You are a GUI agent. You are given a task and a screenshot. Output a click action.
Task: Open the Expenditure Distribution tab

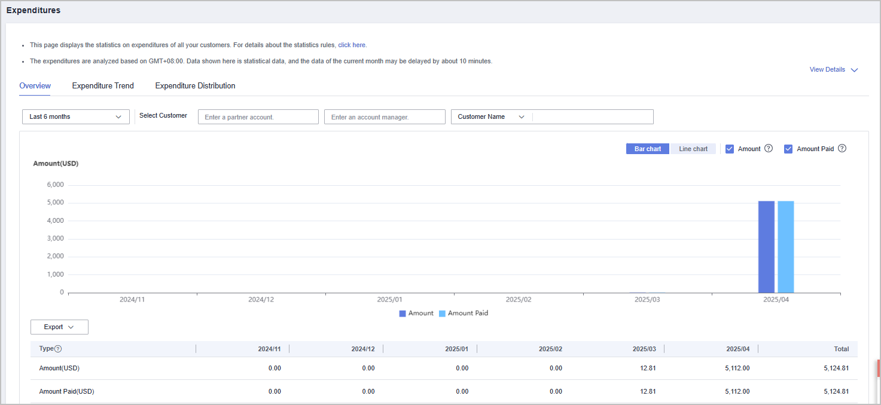[195, 86]
